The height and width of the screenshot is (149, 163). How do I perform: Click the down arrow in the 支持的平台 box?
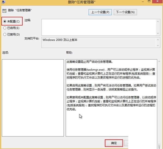[x=158, y=45]
